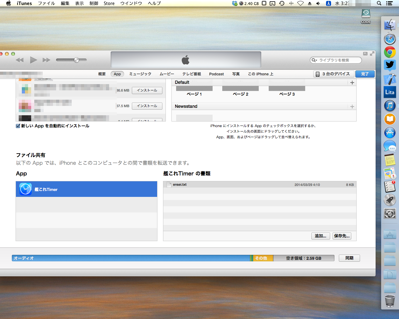The height and width of the screenshot is (319, 399).
Task: Open the search field dropdown magnifier
Action: click(x=314, y=60)
